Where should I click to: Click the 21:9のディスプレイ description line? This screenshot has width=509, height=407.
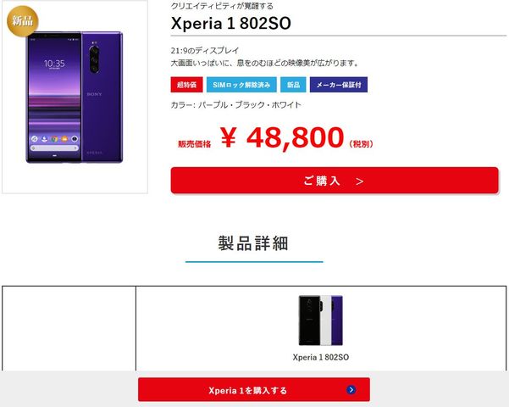click(x=205, y=50)
